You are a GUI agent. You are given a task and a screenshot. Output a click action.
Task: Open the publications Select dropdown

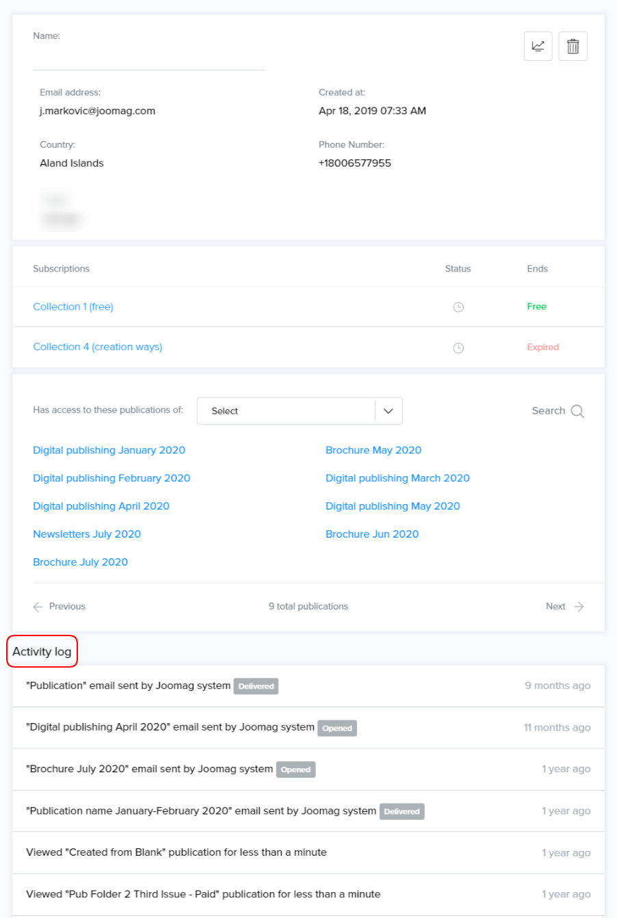point(286,411)
